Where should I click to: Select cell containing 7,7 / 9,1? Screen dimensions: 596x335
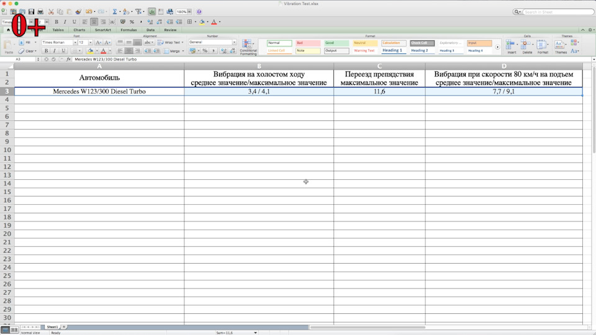[x=503, y=91]
